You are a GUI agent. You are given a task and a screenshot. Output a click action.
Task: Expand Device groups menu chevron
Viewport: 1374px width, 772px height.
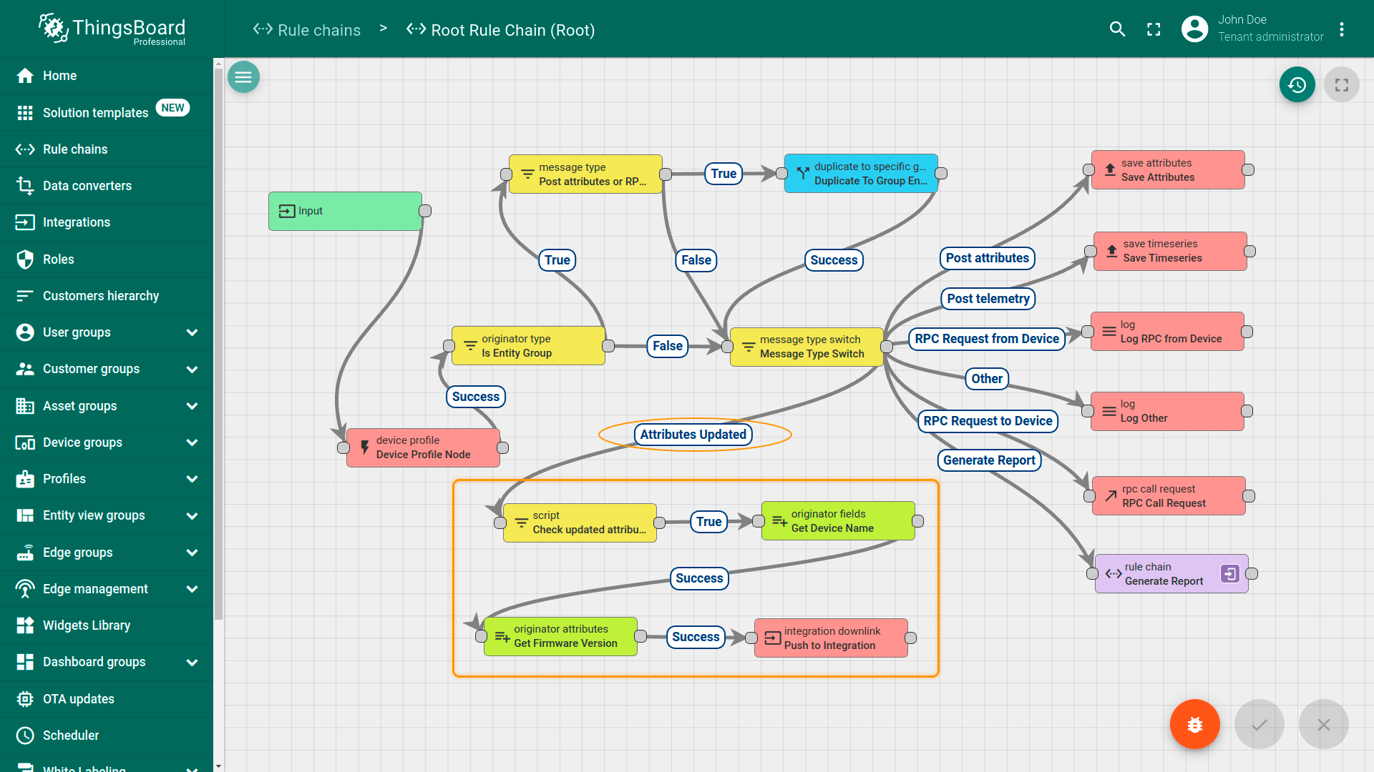pos(192,442)
